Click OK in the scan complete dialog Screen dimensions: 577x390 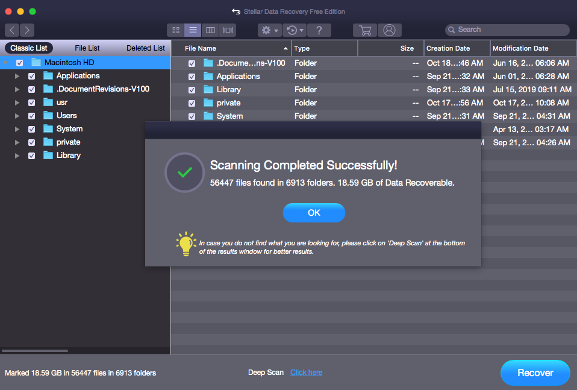pos(314,213)
